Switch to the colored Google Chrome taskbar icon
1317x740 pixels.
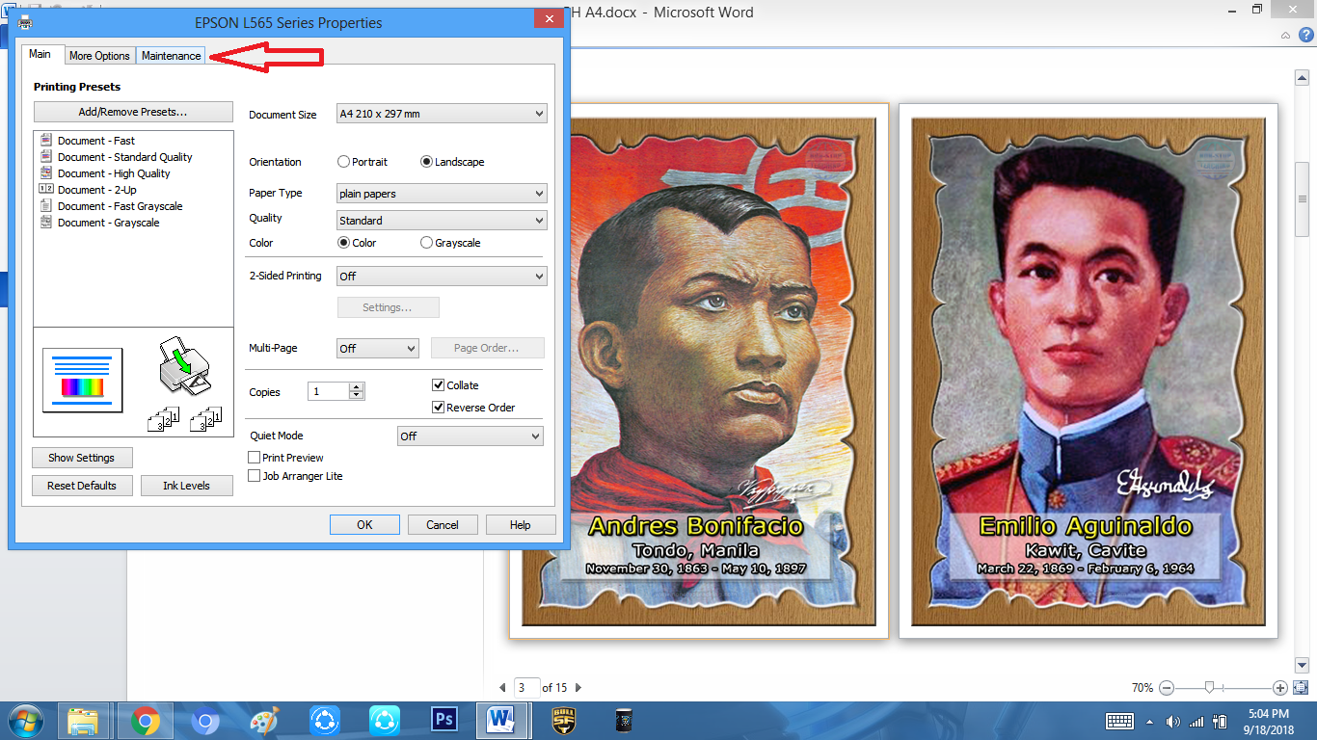pos(146,721)
